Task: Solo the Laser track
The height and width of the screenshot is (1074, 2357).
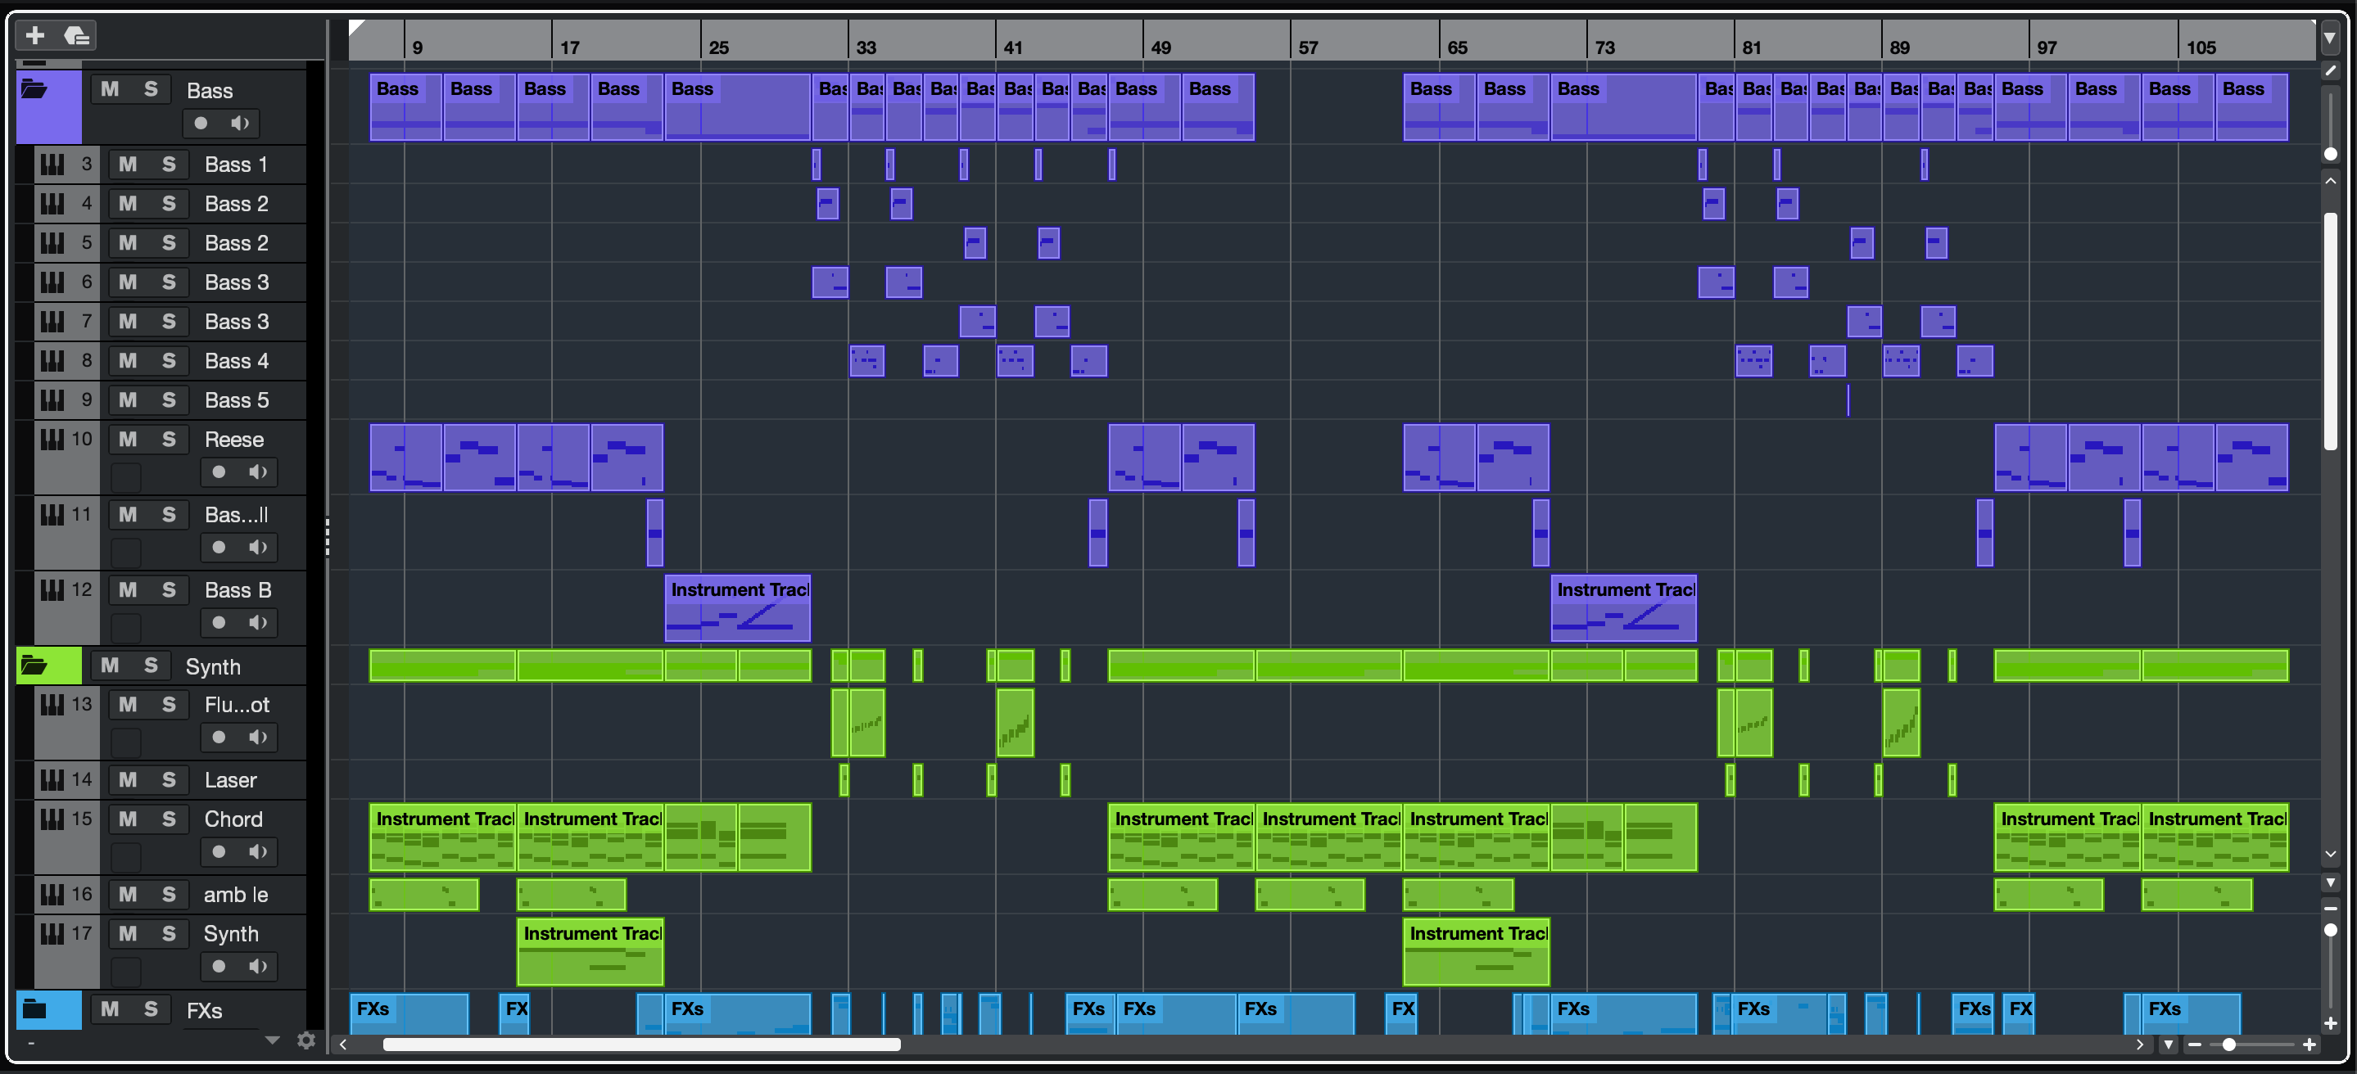Action: click(169, 779)
